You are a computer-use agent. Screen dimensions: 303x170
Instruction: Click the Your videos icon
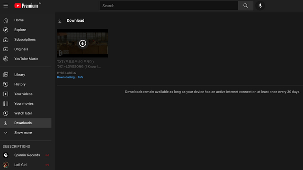click(x=6, y=94)
